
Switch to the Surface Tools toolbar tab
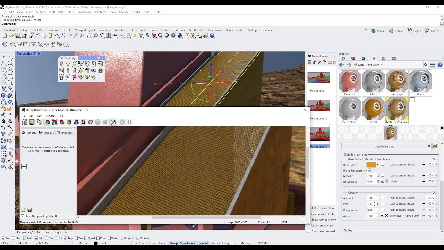[x=159, y=30]
